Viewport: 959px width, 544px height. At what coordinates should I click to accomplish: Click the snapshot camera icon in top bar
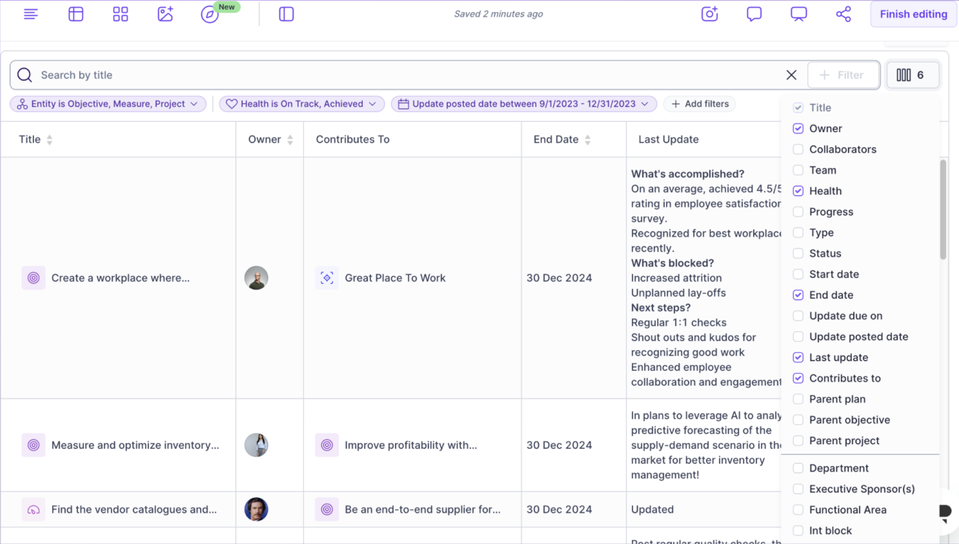(709, 14)
